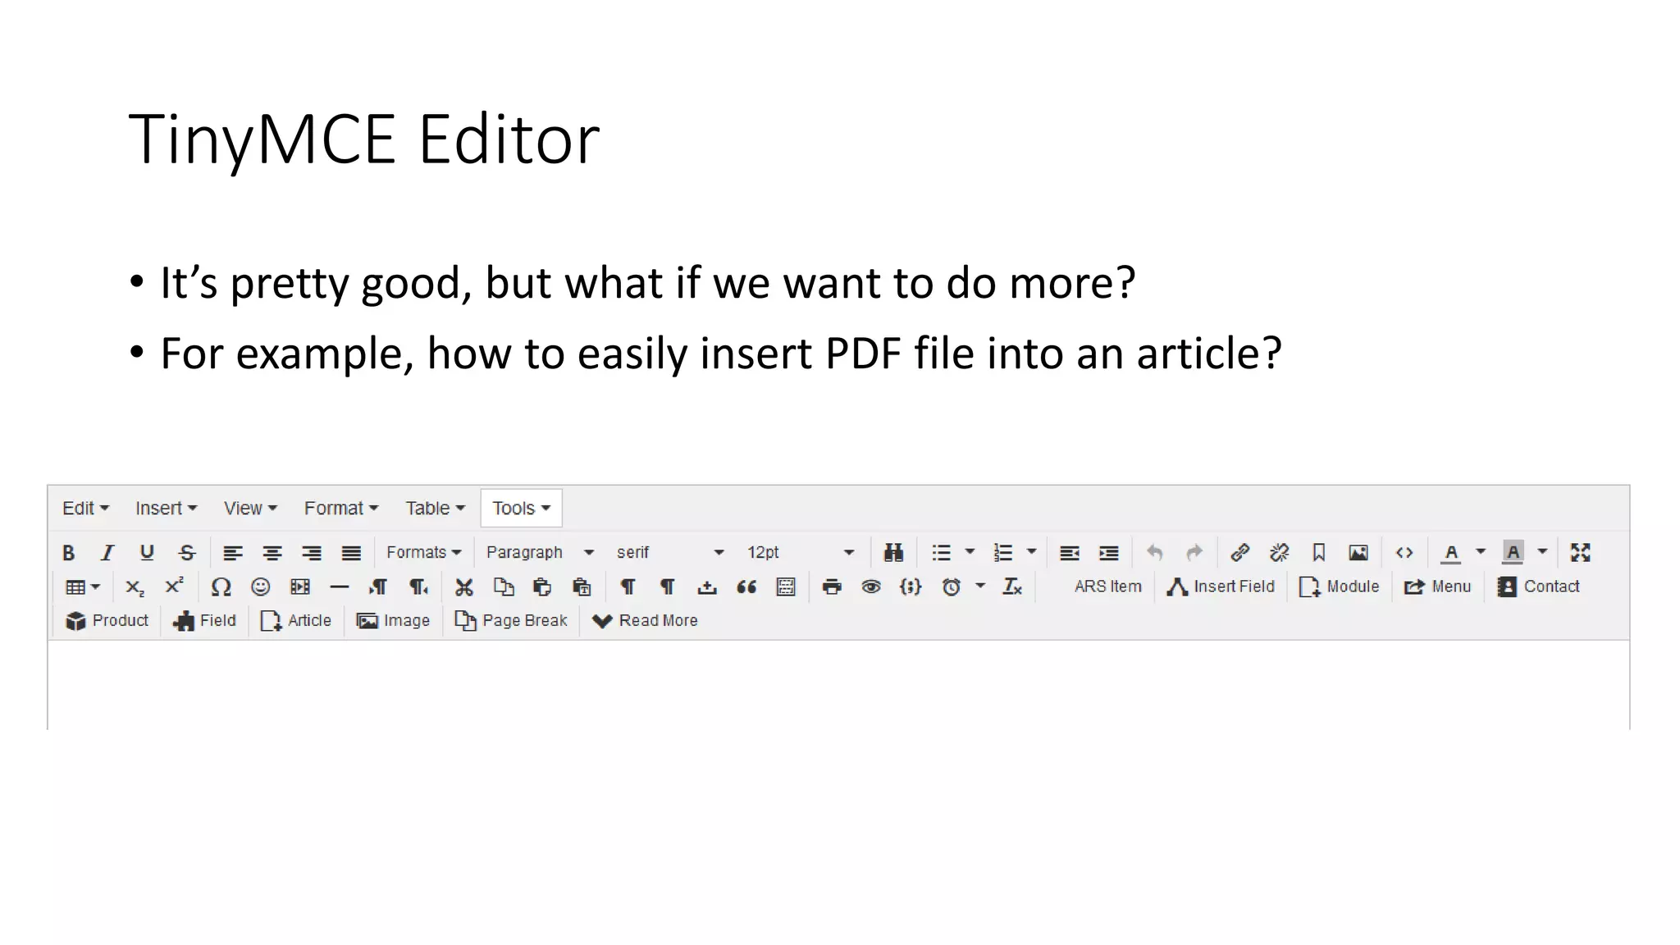This screenshot has width=1680, height=945.
Task: Open the Insert menu
Action: (166, 509)
